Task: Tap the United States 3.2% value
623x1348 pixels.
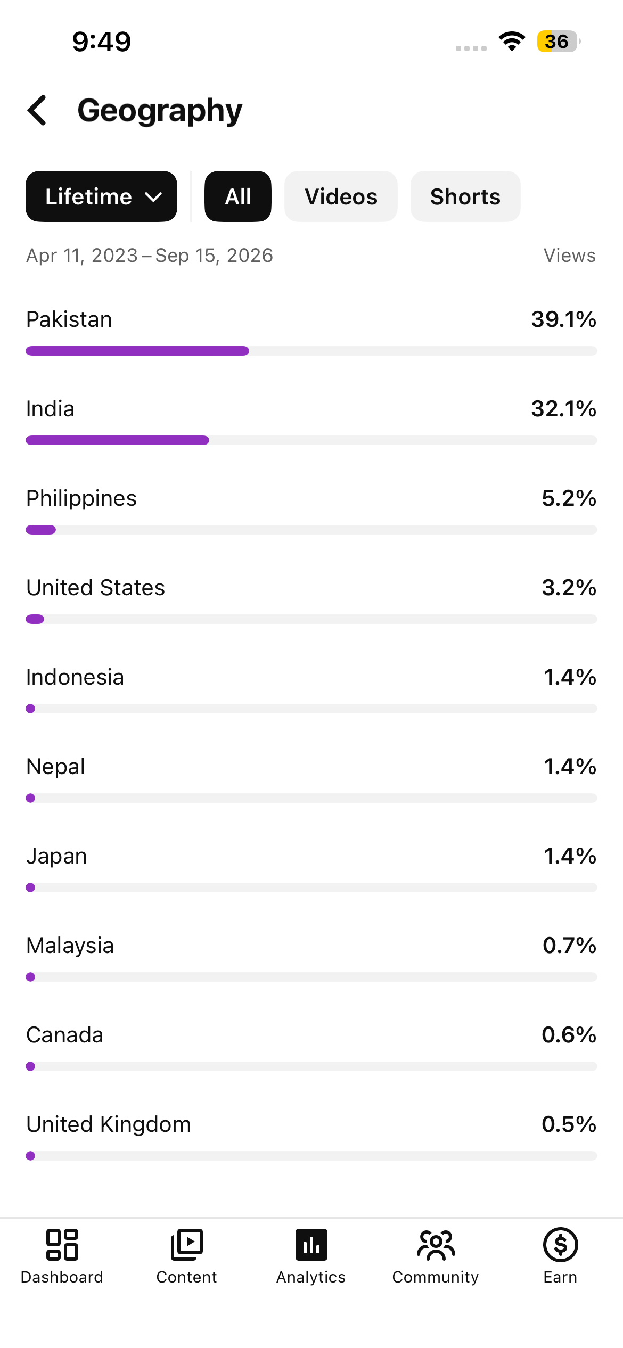Action: (x=569, y=588)
